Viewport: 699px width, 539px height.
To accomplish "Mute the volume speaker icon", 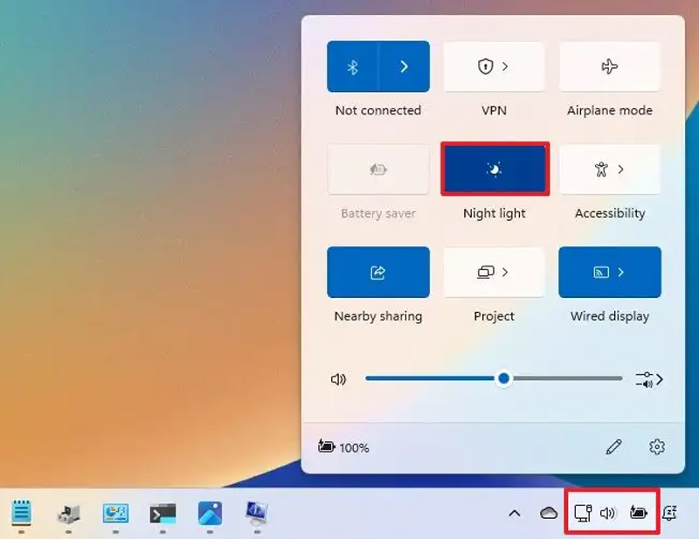I will [339, 379].
